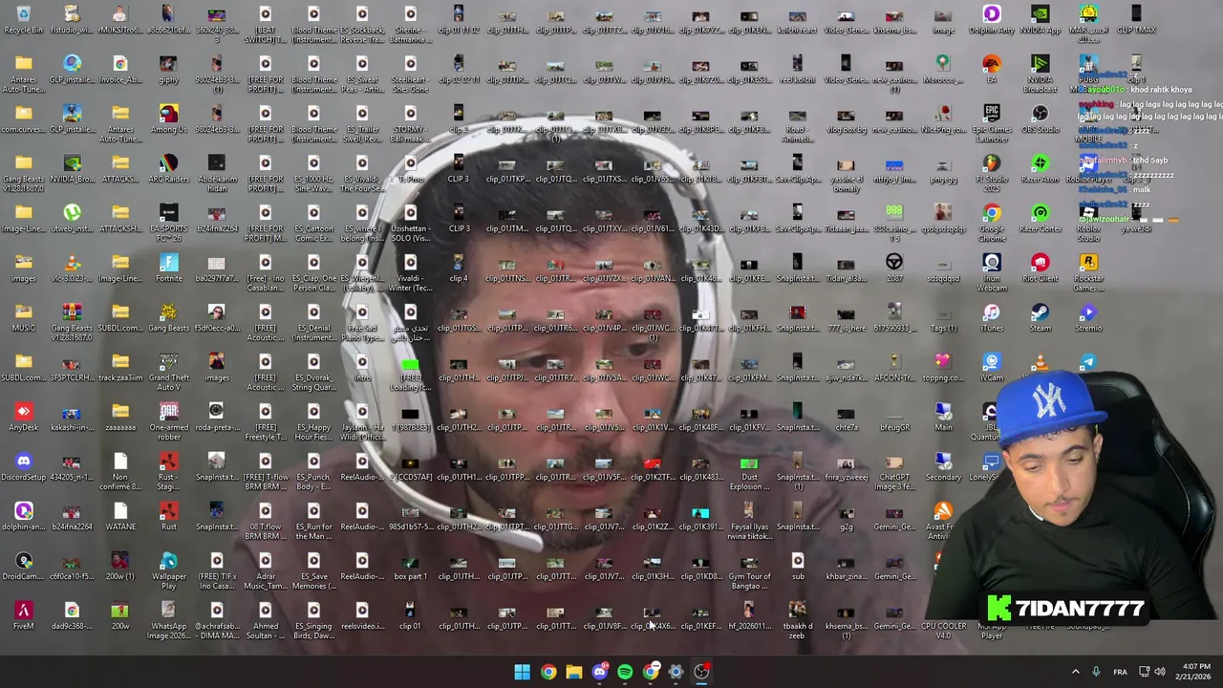The width and height of the screenshot is (1223, 688).
Task: Launch the OBS Studio shortcut
Action: click(x=1041, y=118)
